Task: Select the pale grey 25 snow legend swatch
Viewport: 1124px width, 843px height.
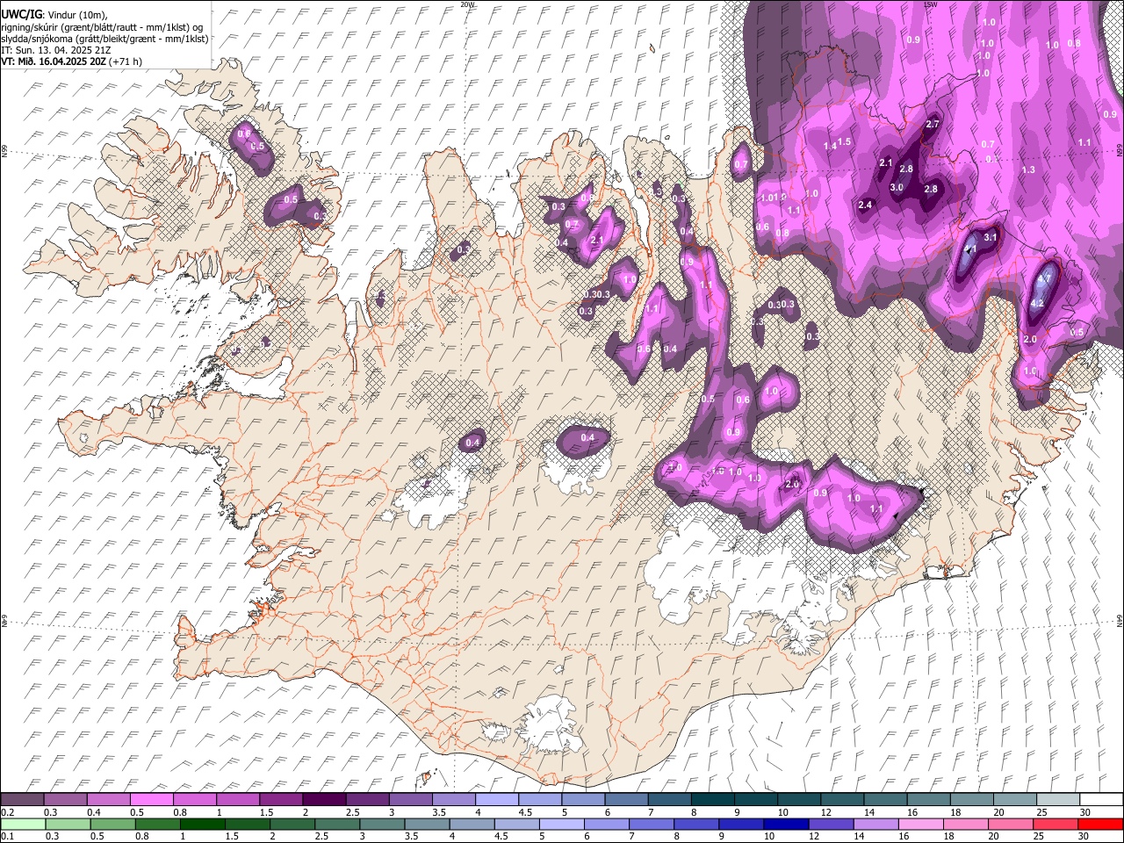Action: click(1058, 799)
